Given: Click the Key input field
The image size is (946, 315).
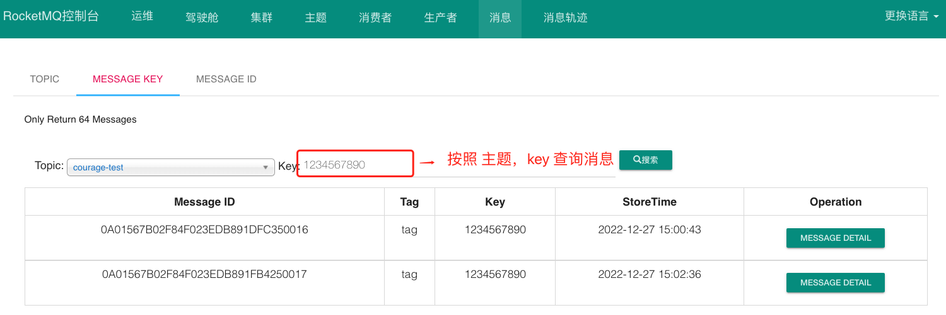Looking at the screenshot, I should [355, 165].
